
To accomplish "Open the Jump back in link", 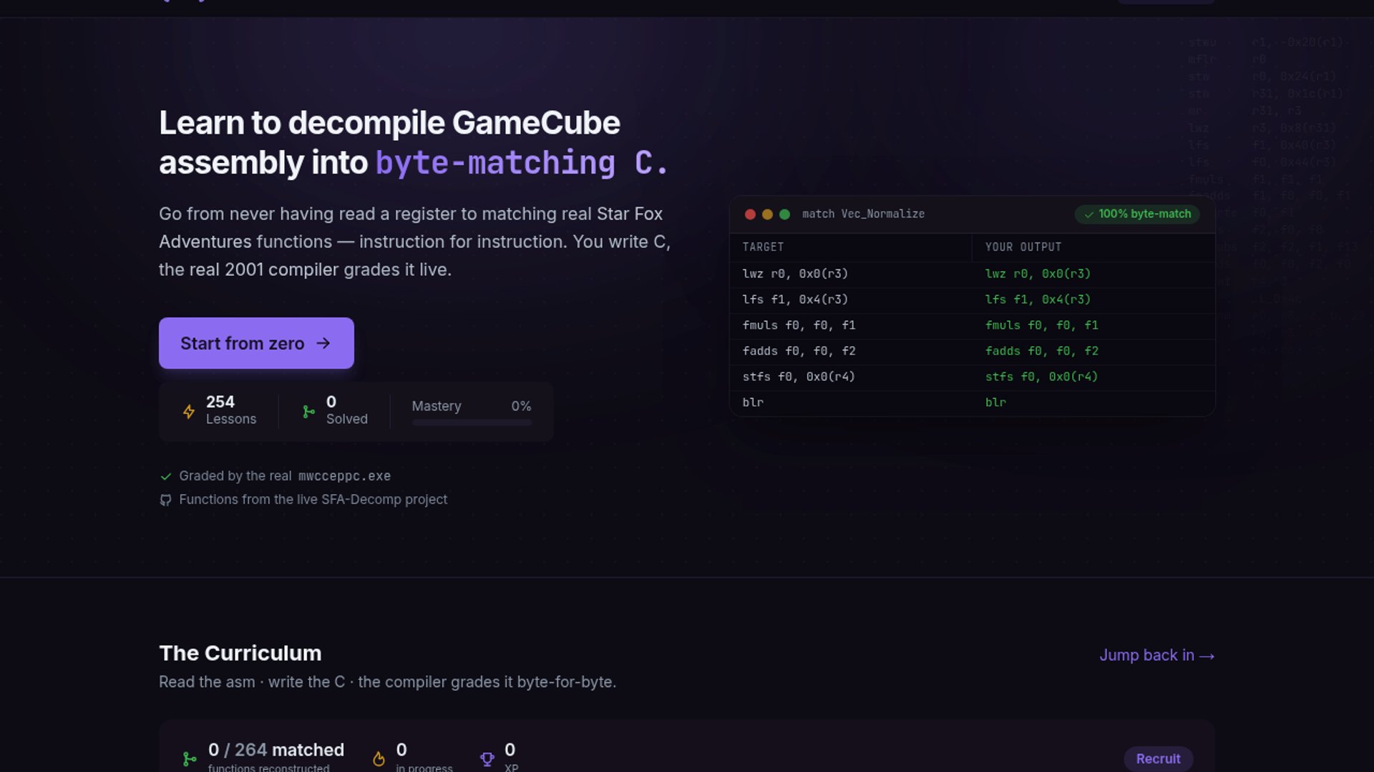I will click(x=1156, y=655).
